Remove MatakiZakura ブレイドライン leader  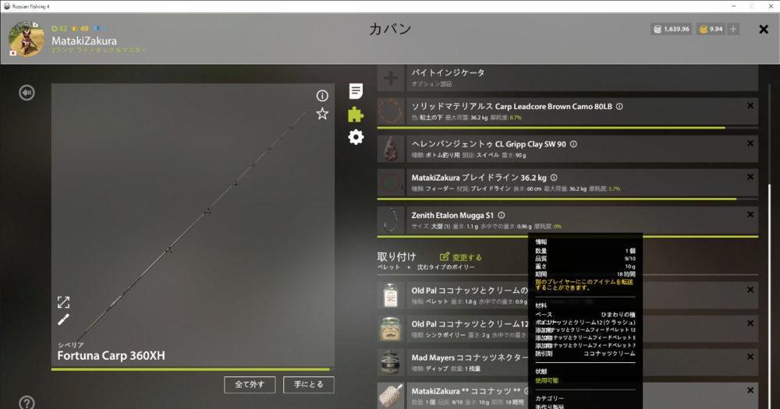(x=750, y=177)
